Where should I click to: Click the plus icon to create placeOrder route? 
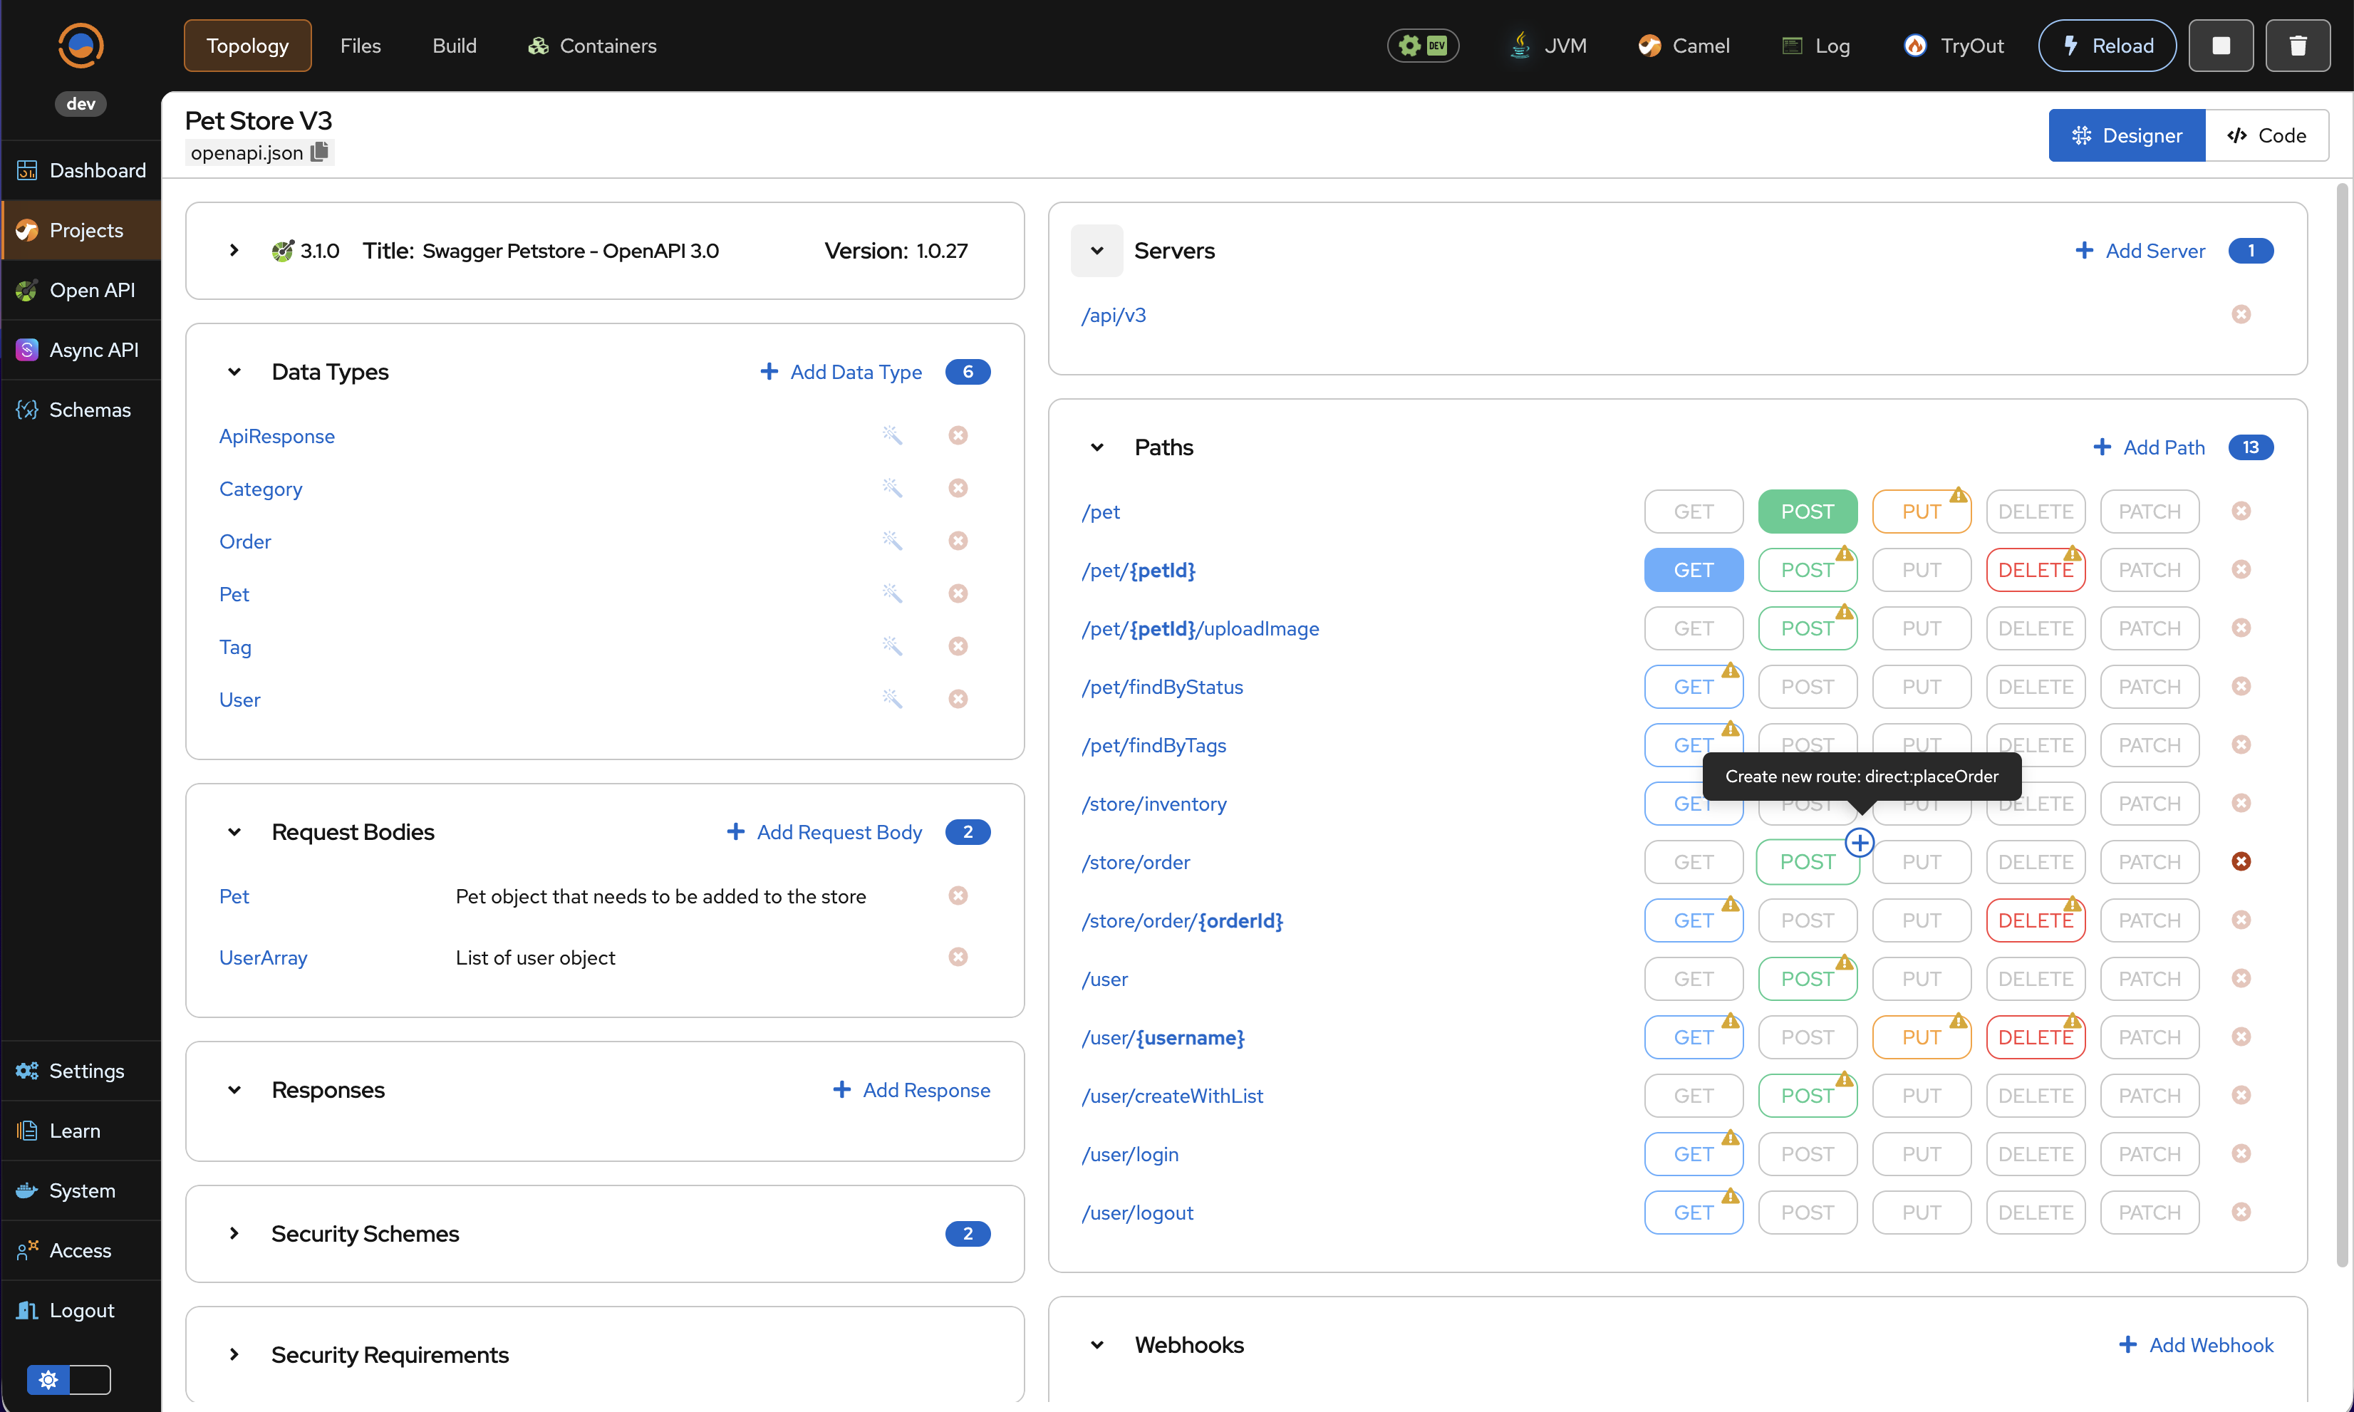[1860, 842]
